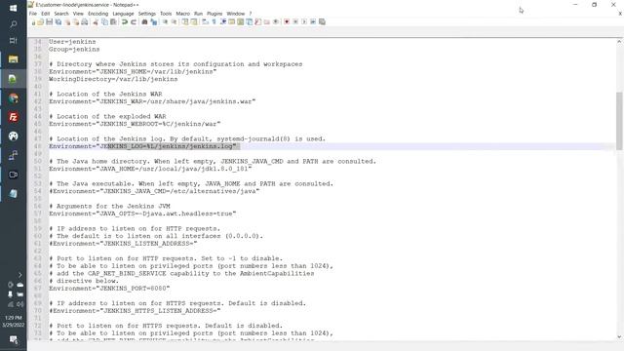
Task: Click the Zoom In toolbar icon
Action: coord(165,22)
